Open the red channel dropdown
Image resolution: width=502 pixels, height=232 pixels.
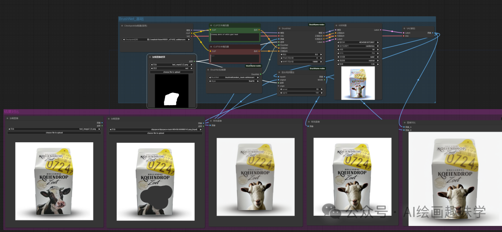point(172,68)
